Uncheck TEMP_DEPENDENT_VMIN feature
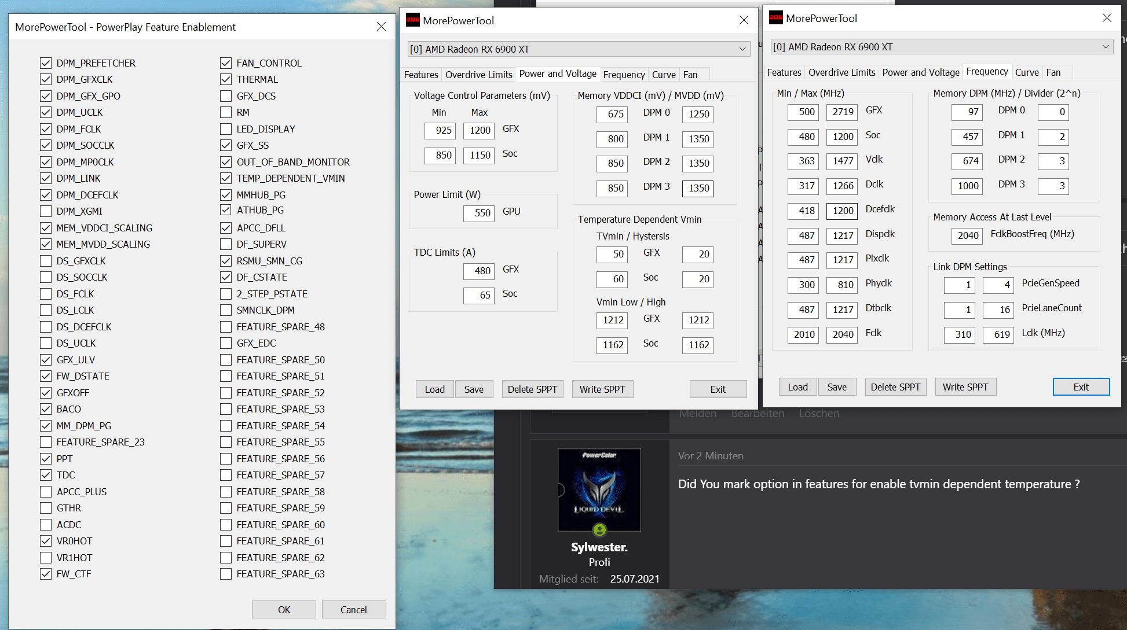 [226, 178]
